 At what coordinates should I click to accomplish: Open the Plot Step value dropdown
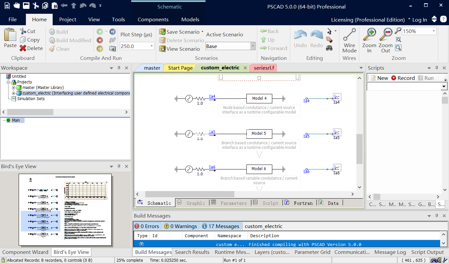pos(152,46)
